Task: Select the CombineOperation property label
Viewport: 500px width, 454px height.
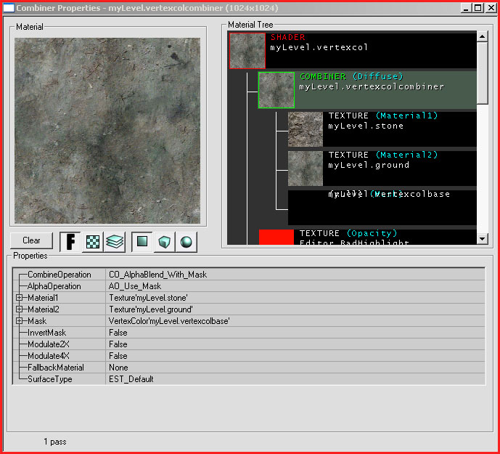Action: coord(60,275)
